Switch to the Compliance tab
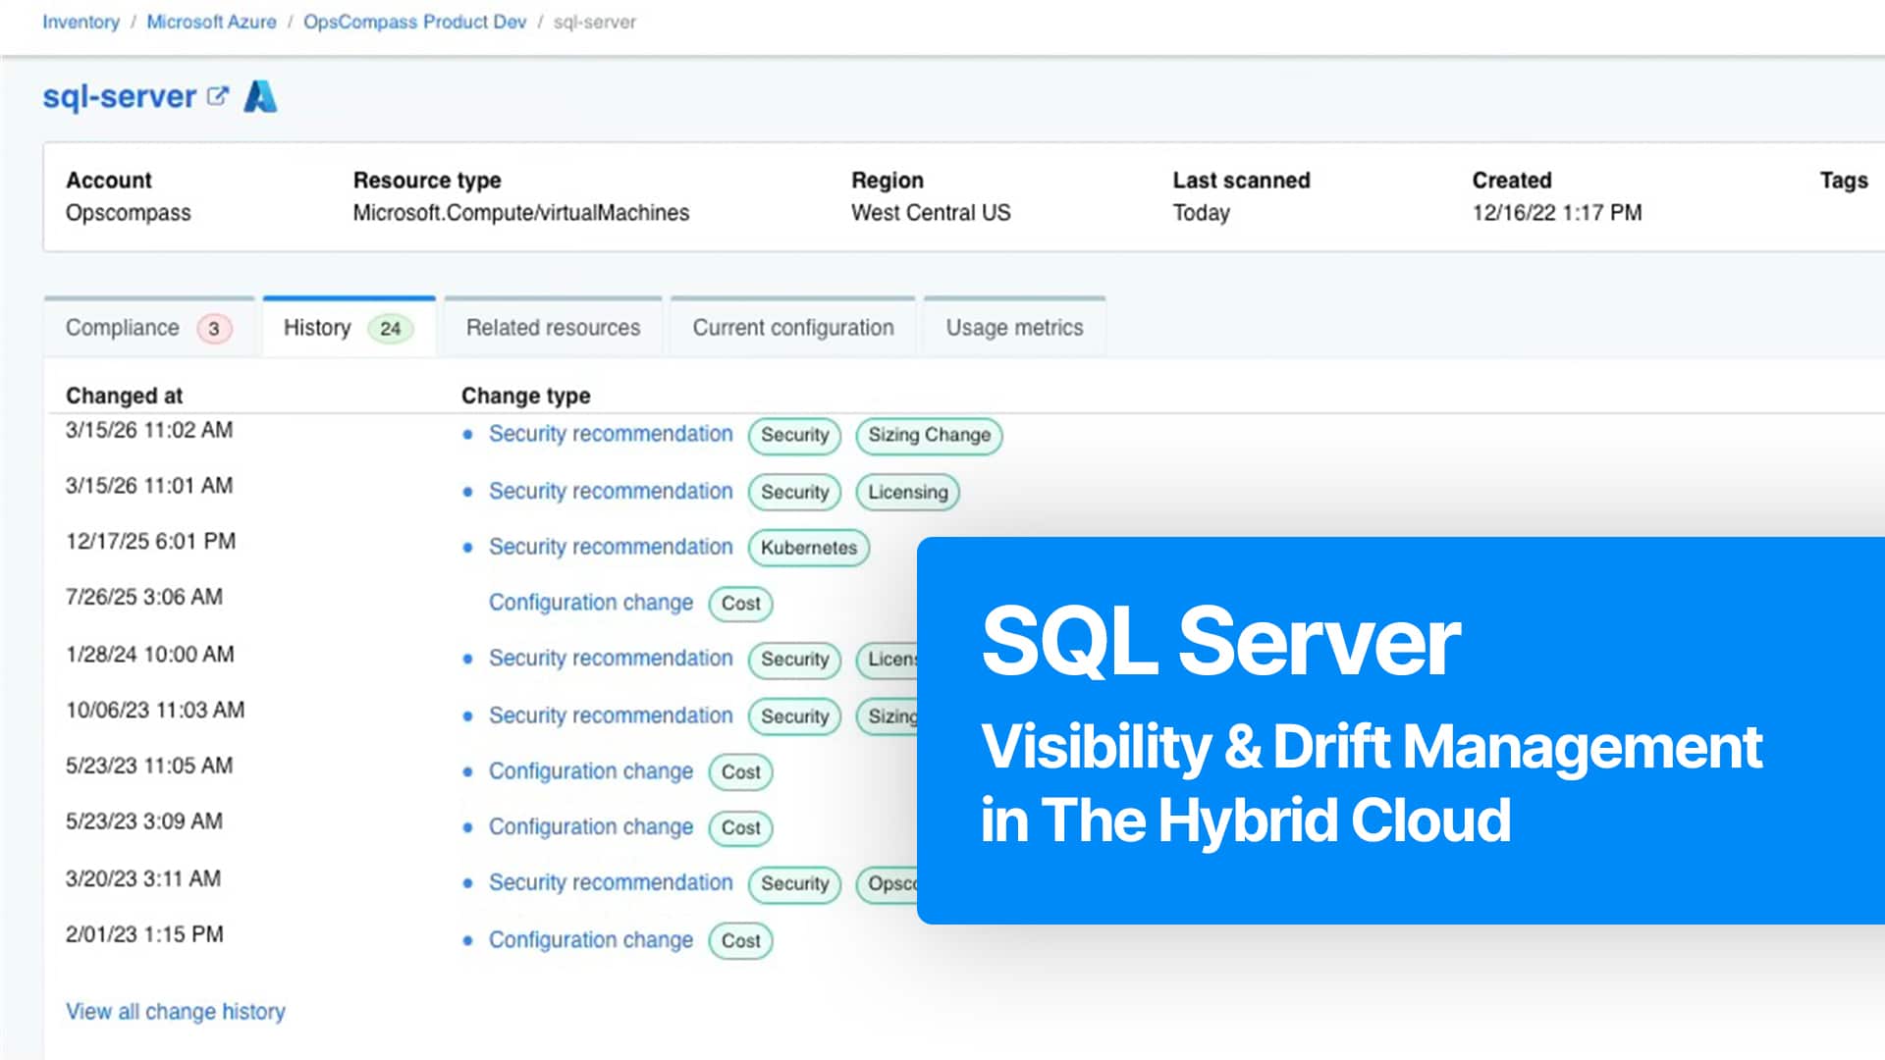The image size is (1885, 1060). [x=123, y=327]
